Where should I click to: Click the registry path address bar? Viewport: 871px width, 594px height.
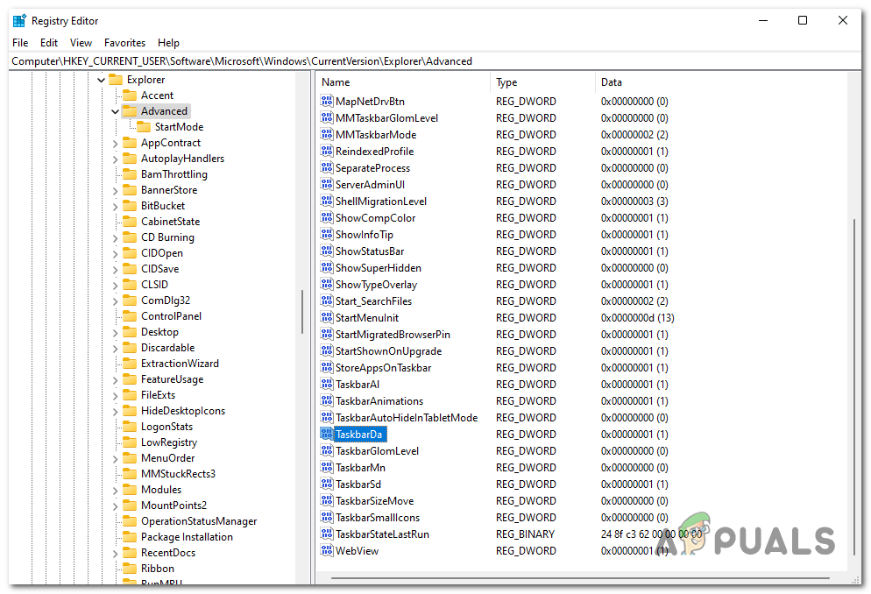(x=435, y=61)
